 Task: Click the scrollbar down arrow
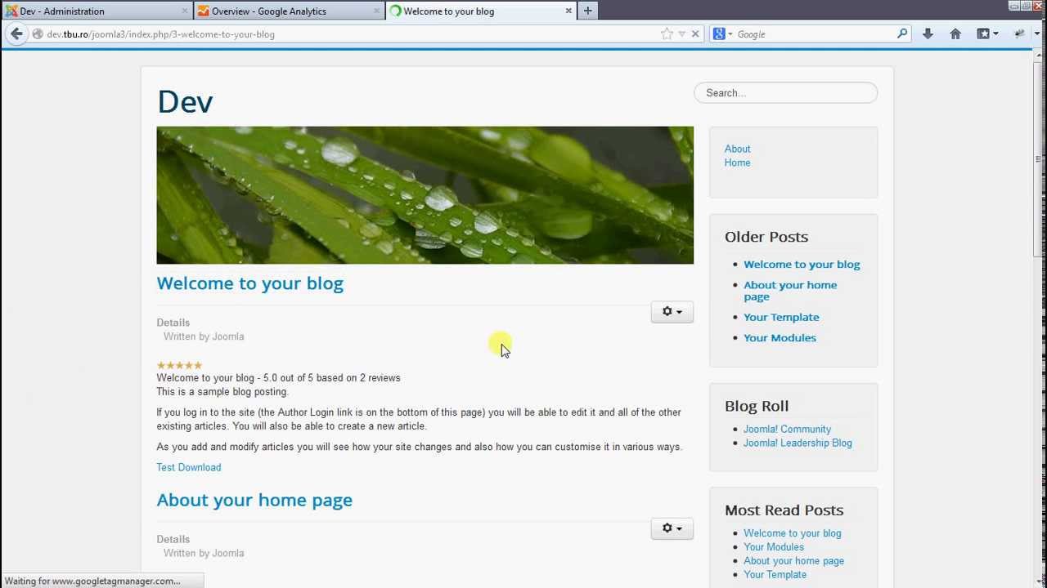click(x=1039, y=581)
